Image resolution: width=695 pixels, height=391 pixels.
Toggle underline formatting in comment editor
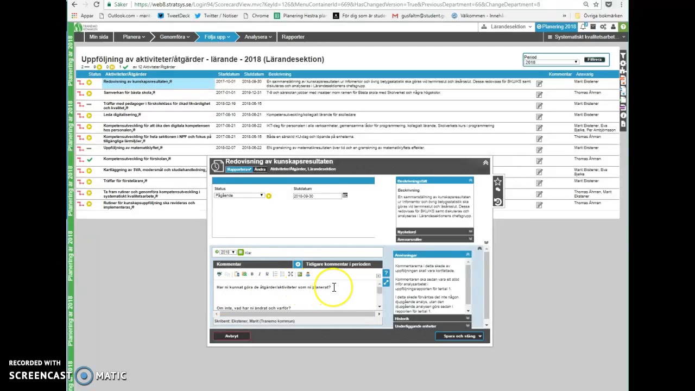pyautogui.click(x=267, y=274)
